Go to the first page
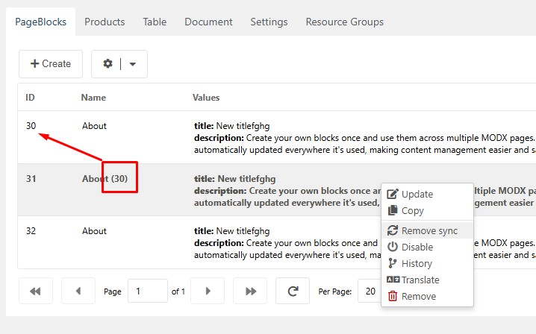The height and width of the screenshot is (334, 536). 36,291
